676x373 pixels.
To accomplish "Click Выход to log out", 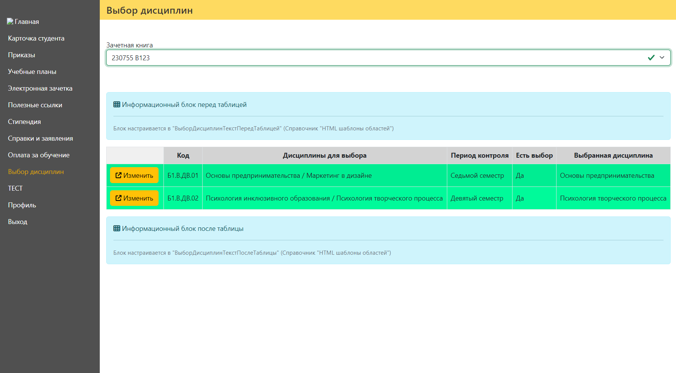I will pos(17,222).
